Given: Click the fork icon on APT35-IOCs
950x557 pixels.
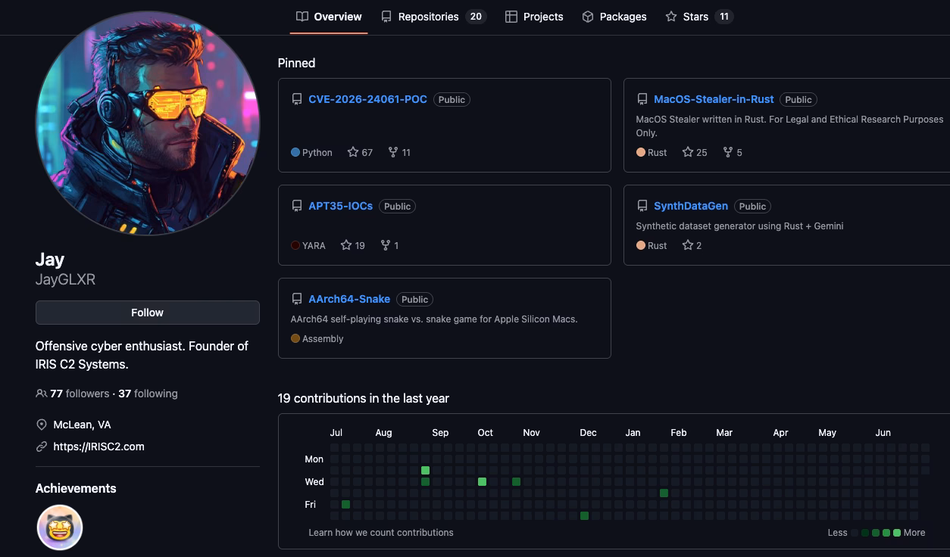Looking at the screenshot, I should point(386,245).
